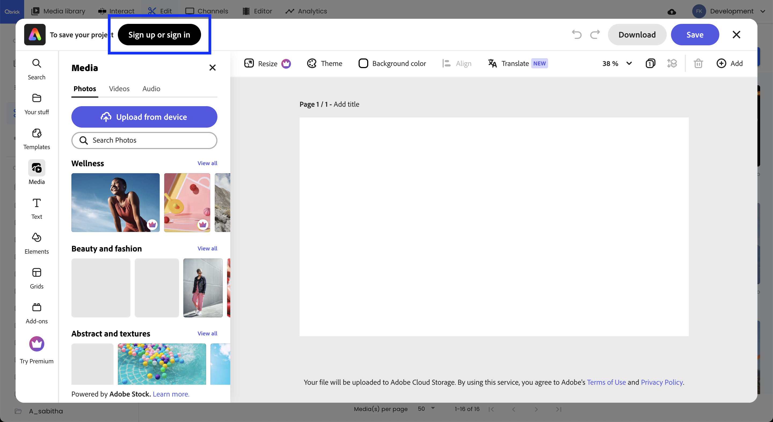Expand the Development account dropdown

763,11
